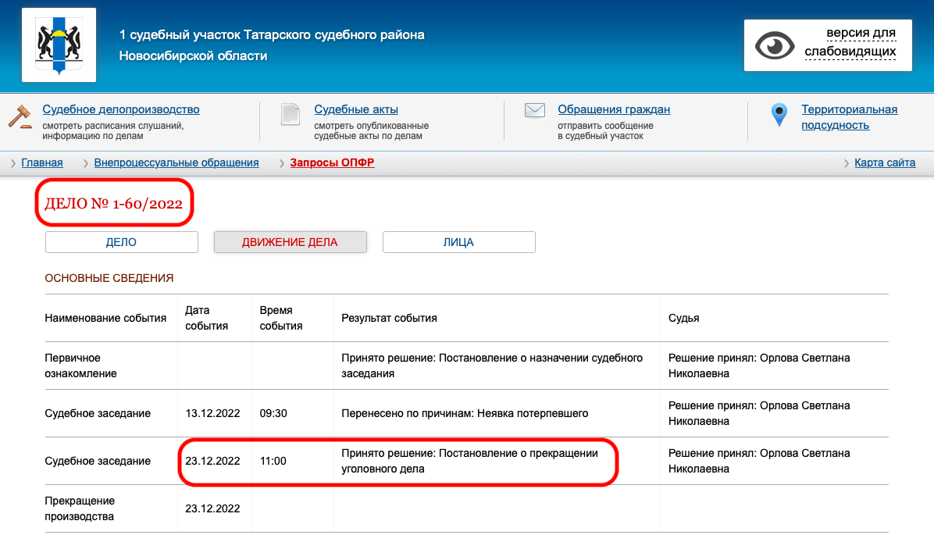Select the ДВИЖЕНИЕ ДЕЛА tab
Image resolution: width=934 pixels, height=535 pixels.
click(290, 242)
